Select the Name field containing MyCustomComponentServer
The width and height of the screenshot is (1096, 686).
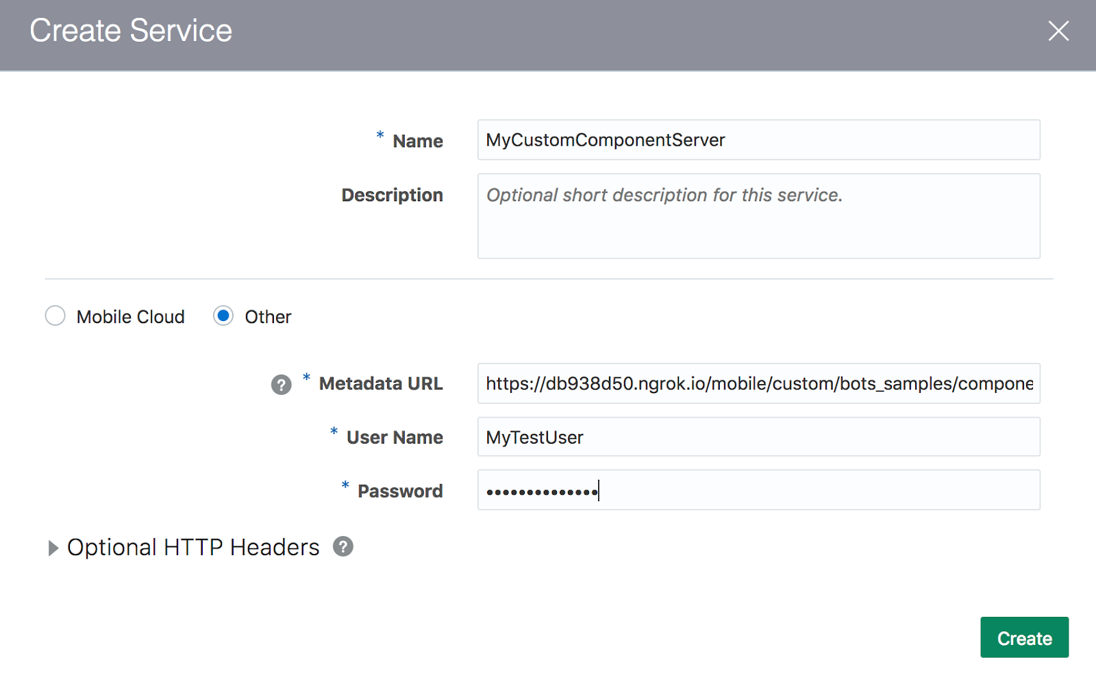tap(758, 140)
